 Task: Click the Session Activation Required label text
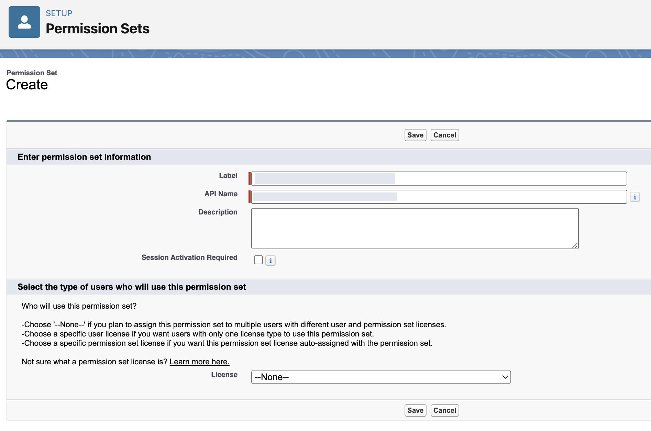(x=189, y=257)
